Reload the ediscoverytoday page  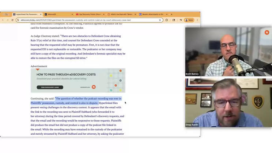click(x=12, y=20)
